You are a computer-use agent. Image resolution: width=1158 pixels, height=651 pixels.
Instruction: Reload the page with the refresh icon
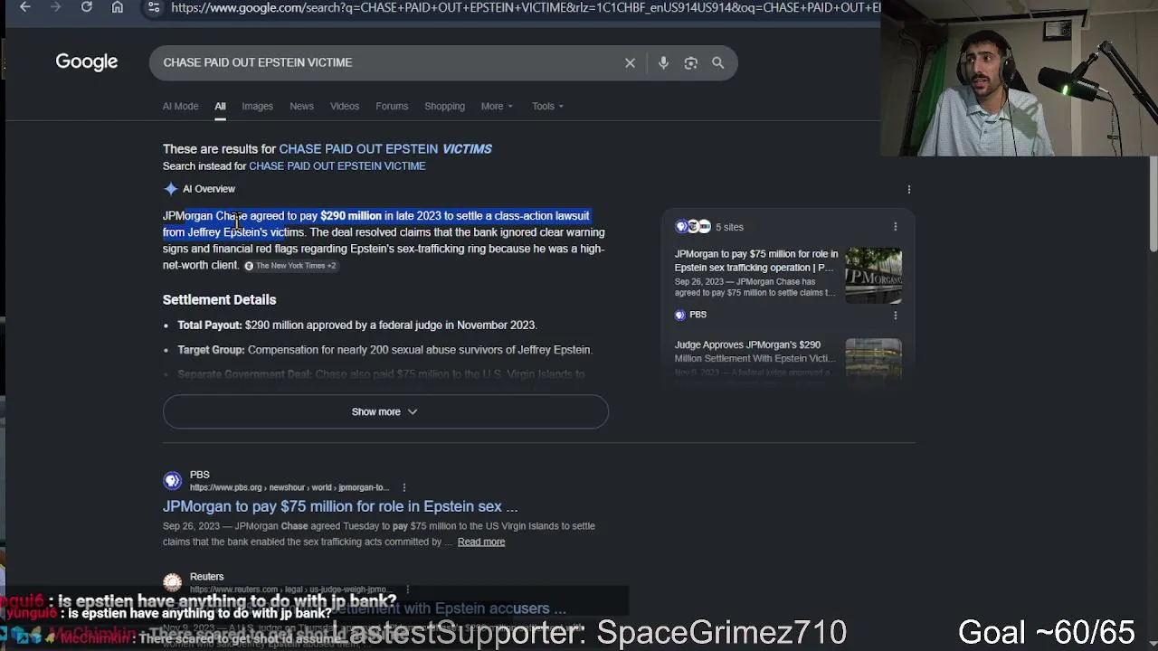pyautogui.click(x=87, y=7)
